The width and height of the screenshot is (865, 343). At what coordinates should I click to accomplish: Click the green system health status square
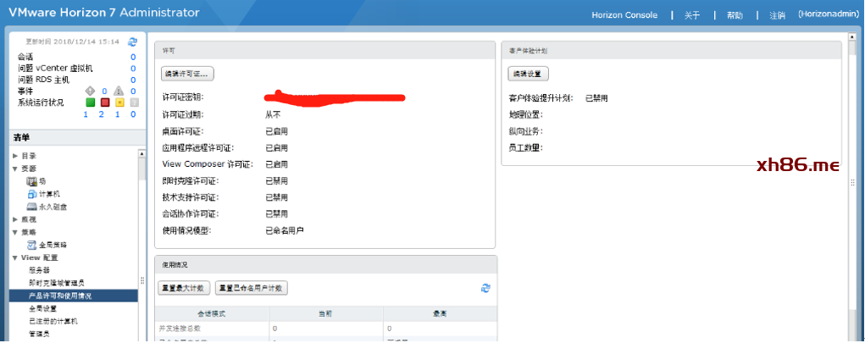click(x=91, y=102)
